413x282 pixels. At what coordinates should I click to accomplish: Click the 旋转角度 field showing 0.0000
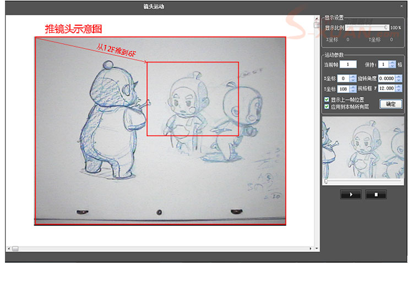coord(387,78)
